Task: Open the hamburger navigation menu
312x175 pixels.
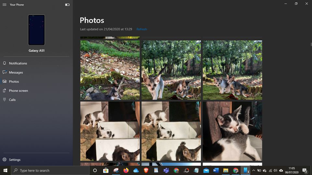Action: pyautogui.click(x=5, y=5)
